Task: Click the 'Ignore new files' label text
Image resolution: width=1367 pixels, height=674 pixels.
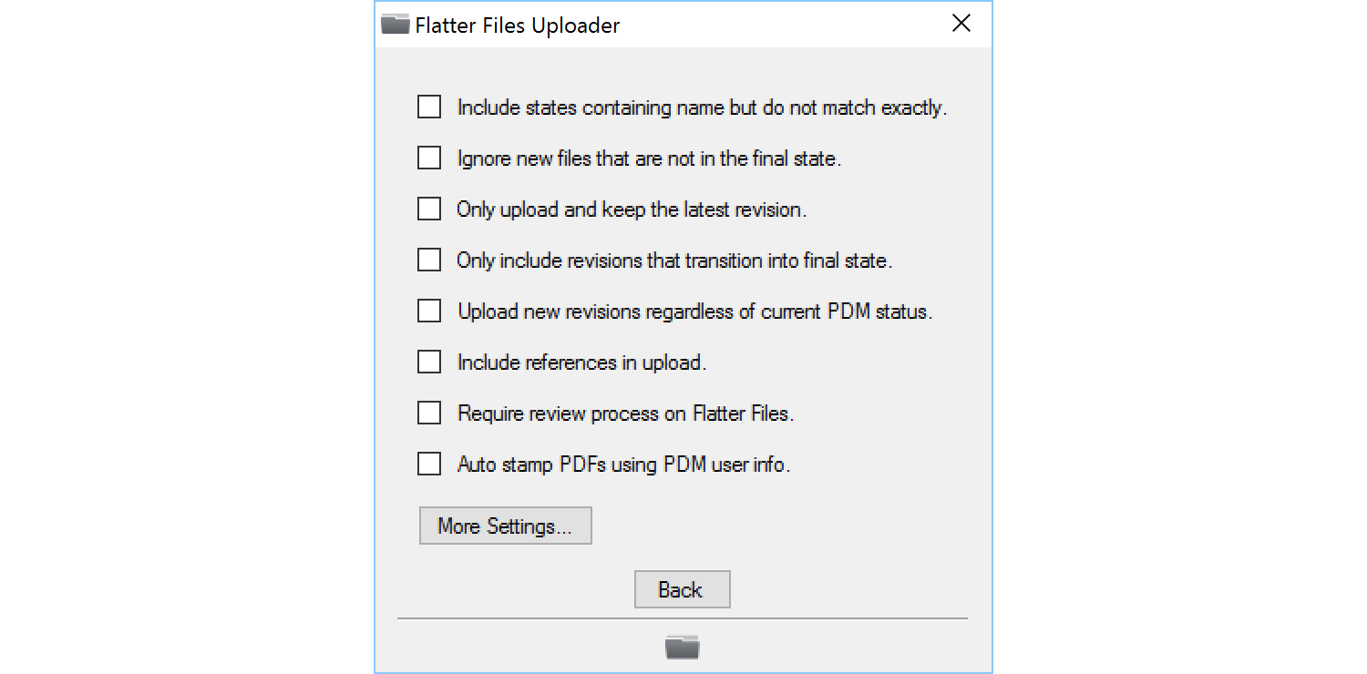Action: click(648, 158)
